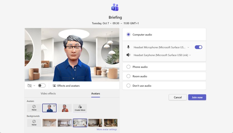Select None in the Backgrounds row
Image resolution: width=233 pixels, height=133 pixels.
click(x=34, y=123)
